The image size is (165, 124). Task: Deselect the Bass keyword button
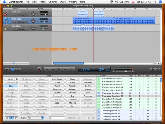click(x=11, y=86)
